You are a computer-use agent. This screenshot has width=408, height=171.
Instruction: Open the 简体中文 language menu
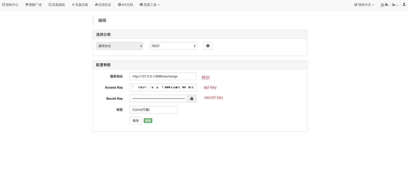point(364,5)
